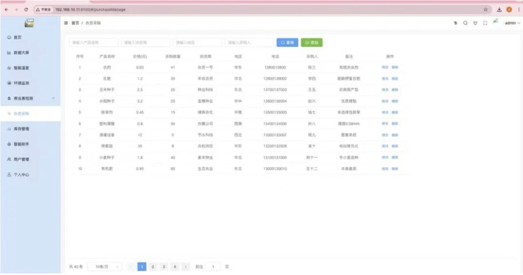Screen dimensions: 523x275
Task: Click 修改 for the 水稻种子 row
Action: coord(385,101)
